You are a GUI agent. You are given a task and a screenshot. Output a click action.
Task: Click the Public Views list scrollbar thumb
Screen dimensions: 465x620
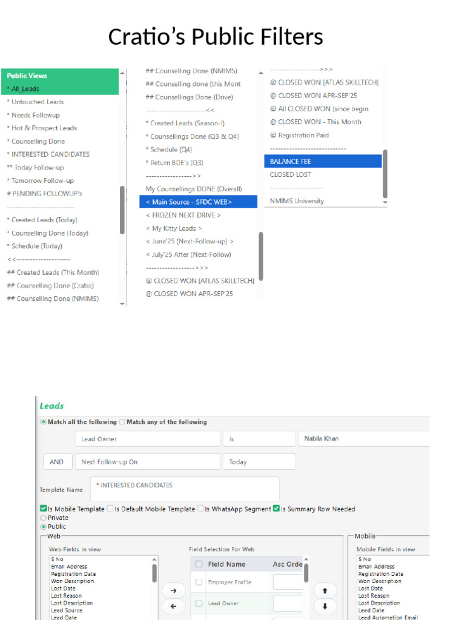122,210
